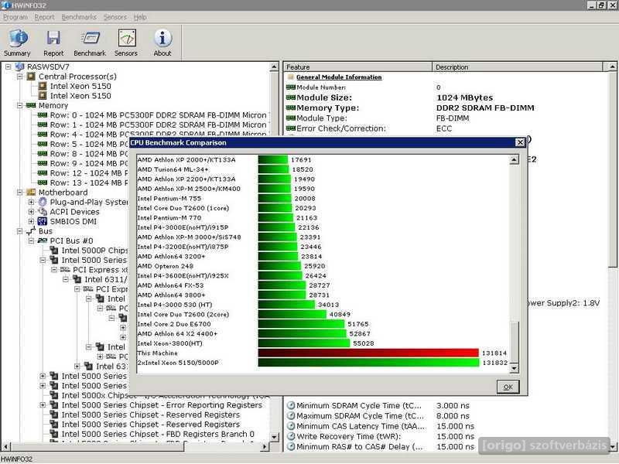
Task: Expand the SMBIOS DMI node
Action: (x=31, y=221)
